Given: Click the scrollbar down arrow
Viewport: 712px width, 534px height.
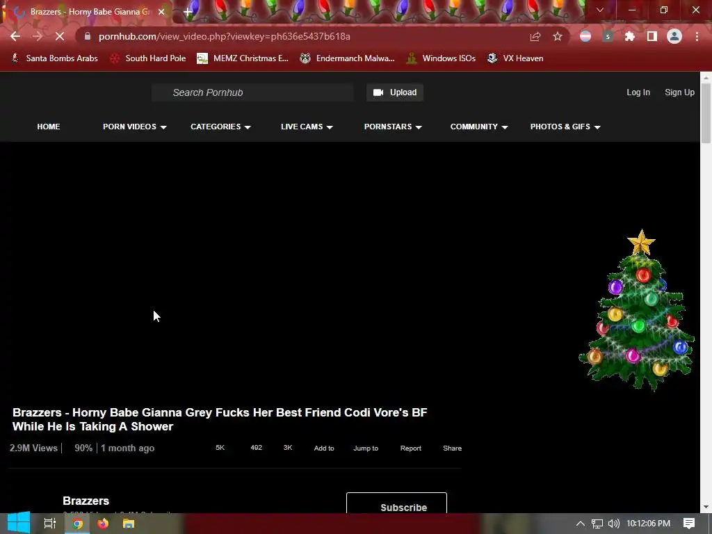Looking at the screenshot, I should (706, 507).
